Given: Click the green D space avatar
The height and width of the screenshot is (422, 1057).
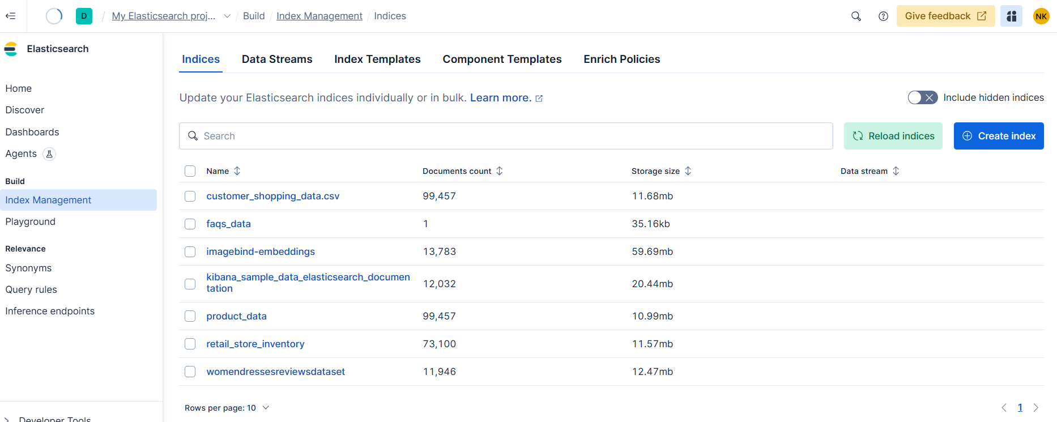Looking at the screenshot, I should pos(84,16).
